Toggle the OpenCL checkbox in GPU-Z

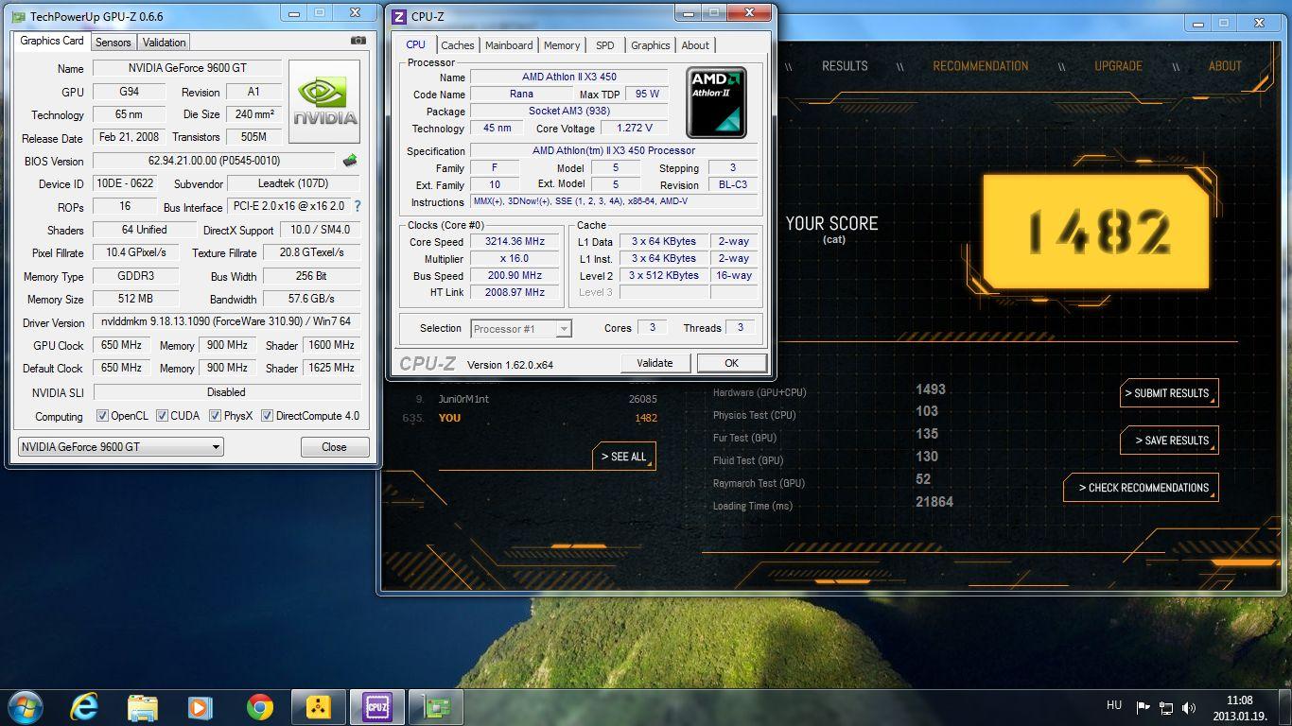(102, 416)
